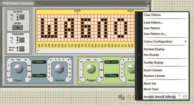
Task: Choose Clear Pattern from the context menu
Action: pos(152,15)
